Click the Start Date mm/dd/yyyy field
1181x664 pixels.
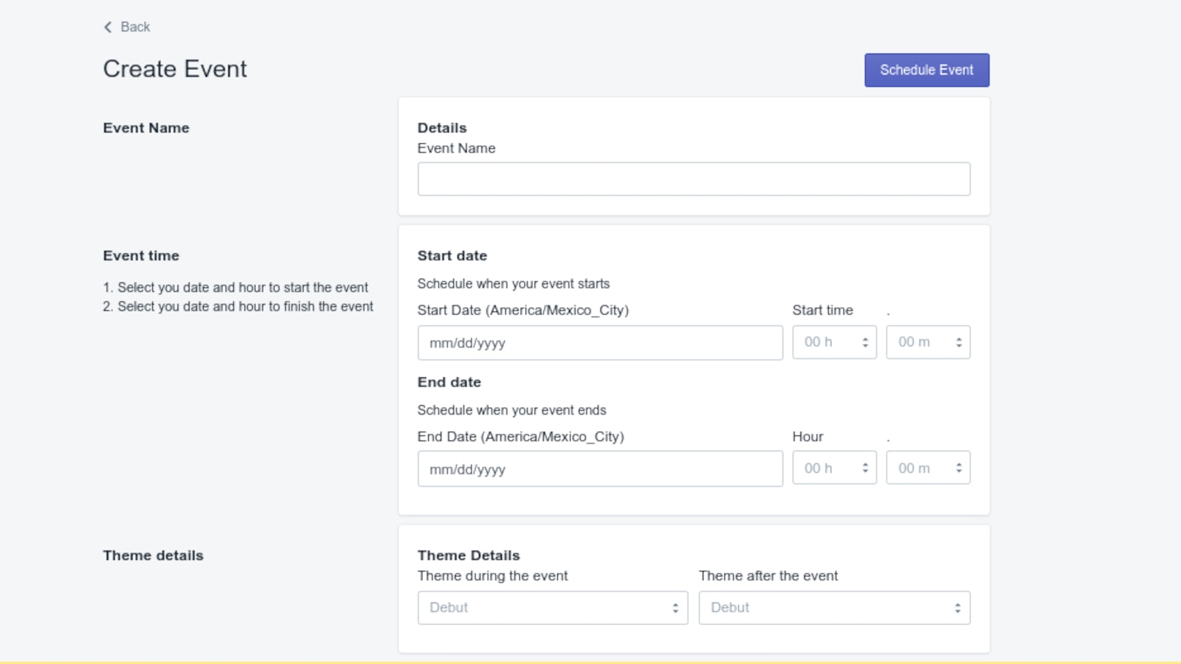pos(599,342)
